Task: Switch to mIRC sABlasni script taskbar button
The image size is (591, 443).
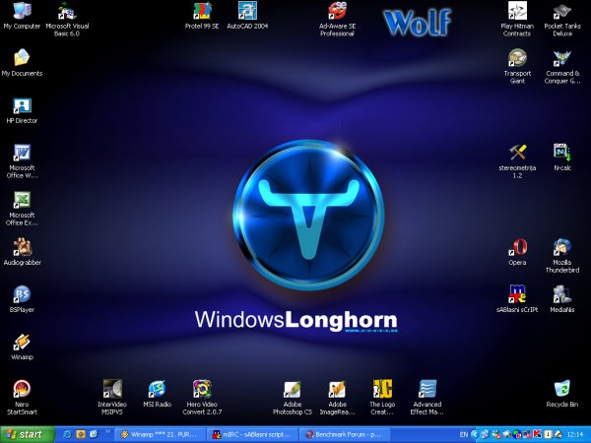Action: click(x=252, y=435)
